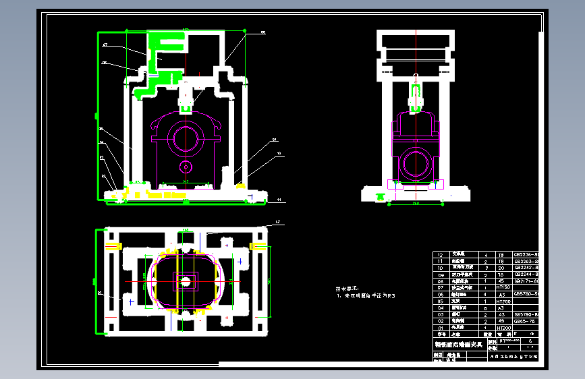Click the GB2171-80 standard cell in the parts list

pyautogui.click(x=526, y=281)
